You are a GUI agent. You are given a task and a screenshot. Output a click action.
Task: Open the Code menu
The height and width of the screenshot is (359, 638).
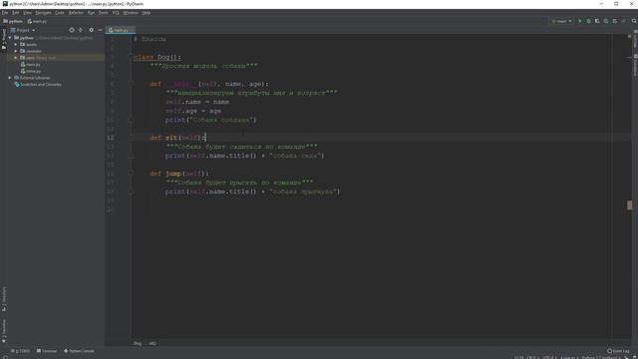[60, 13]
